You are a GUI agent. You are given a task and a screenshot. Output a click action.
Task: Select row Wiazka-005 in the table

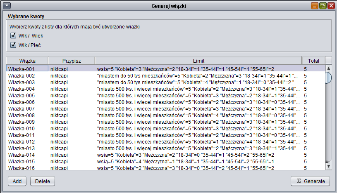click(27, 95)
